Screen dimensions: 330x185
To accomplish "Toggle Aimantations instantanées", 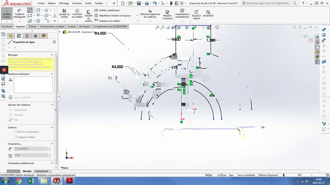I will pyautogui.click(x=182, y=14).
